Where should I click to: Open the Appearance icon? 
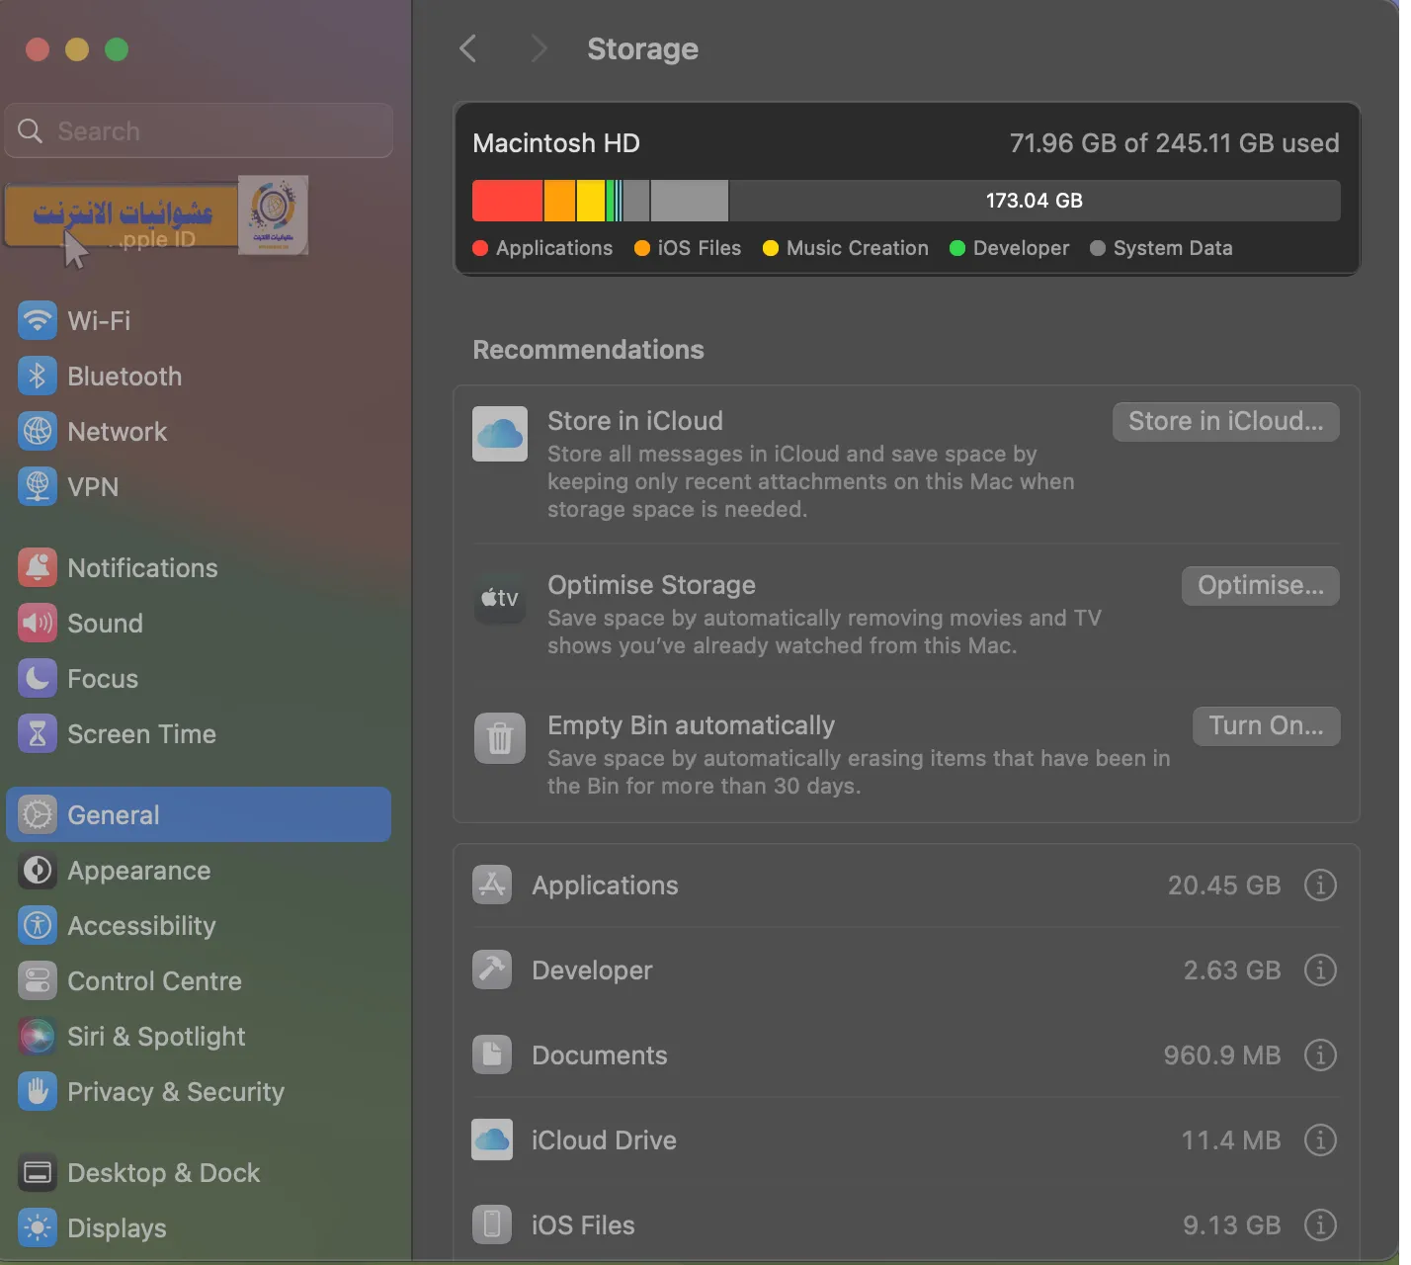coord(38,871)
